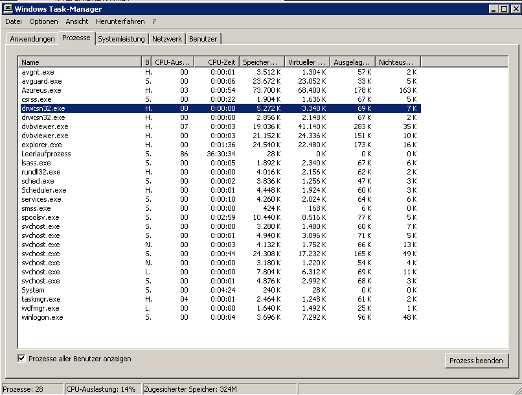Open the ? help menu
The image size is (522, 395).
(154, 21)
